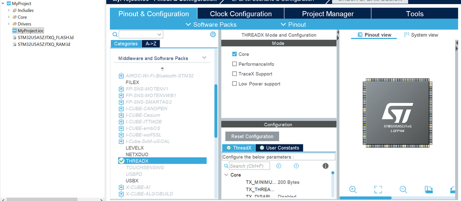The height and width of the screenshot is (201, 461).
Task: Click download icon next to I-CUBE-ITTIADB
Action: pyautogui.click(x=121, y=121)
